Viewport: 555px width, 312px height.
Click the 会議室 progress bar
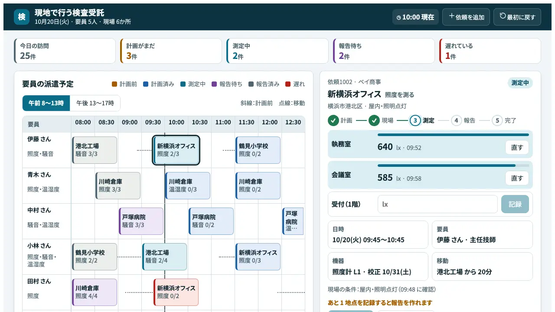point(453,166)
